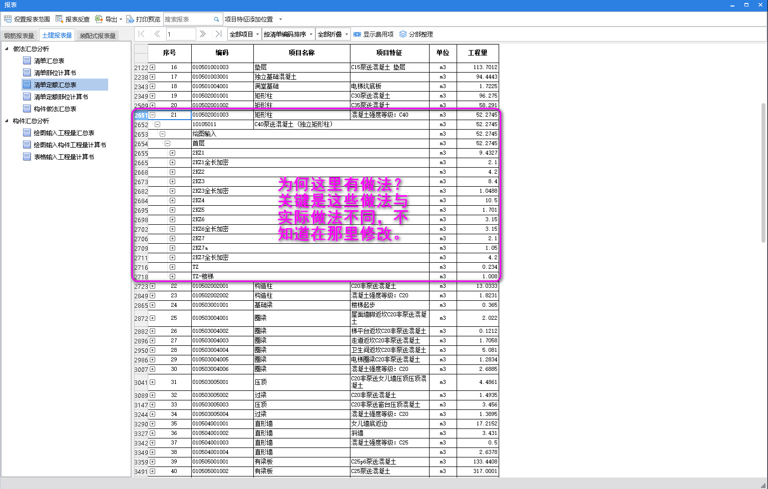Click the search magnifier icon in 搜索报表
768x489 pixels.
click(216, 19)
